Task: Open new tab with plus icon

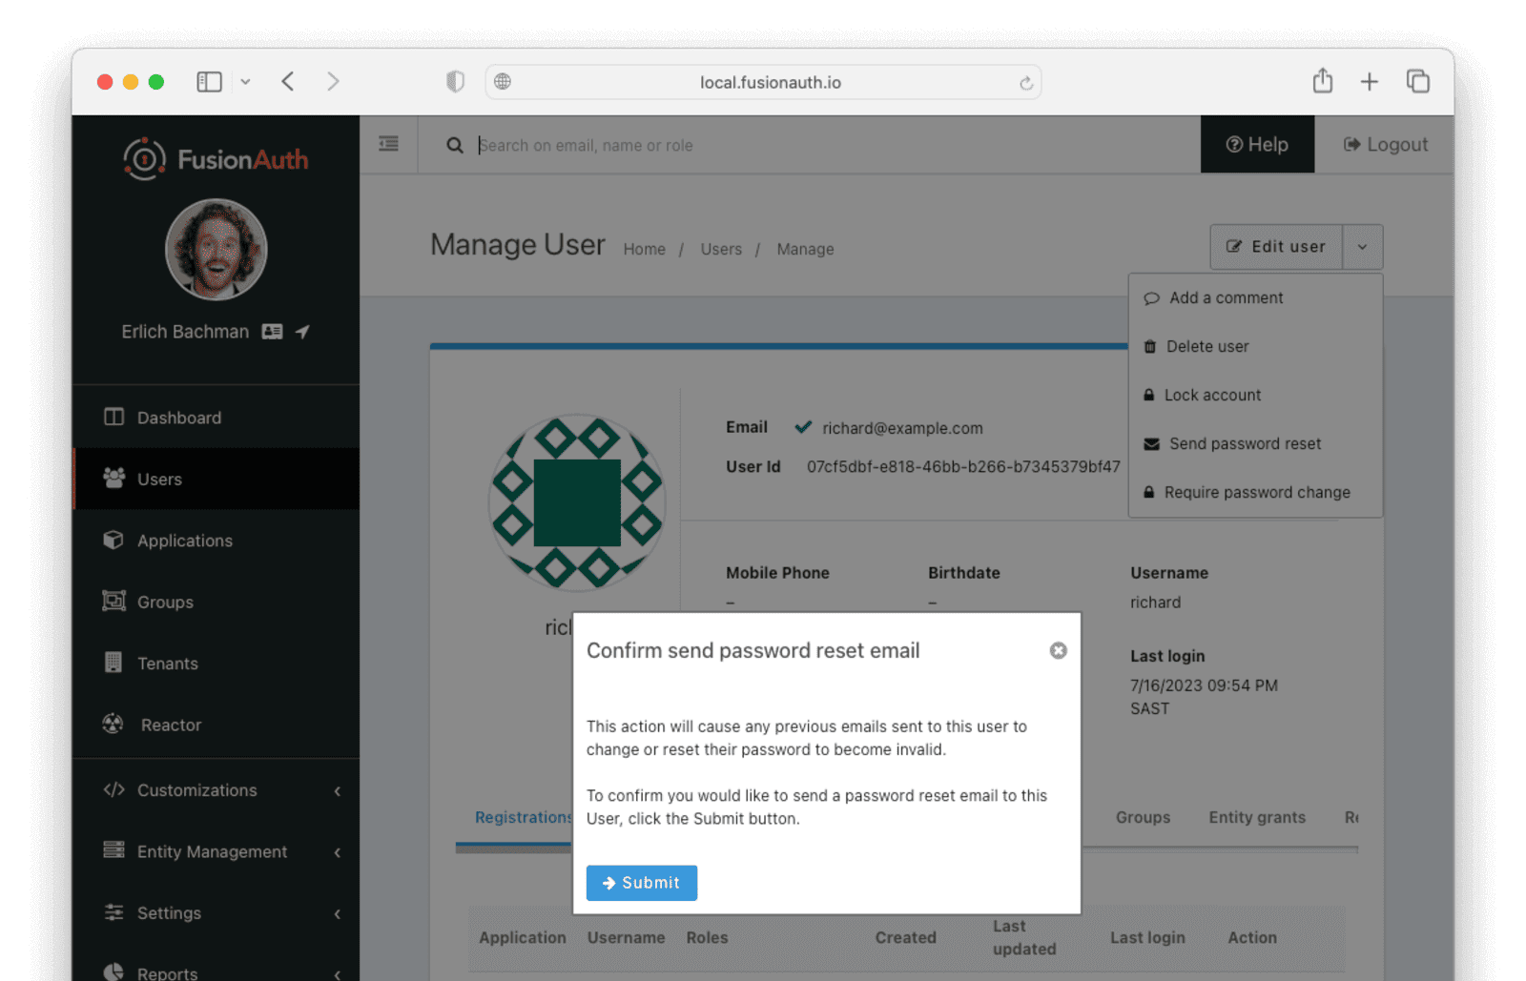Action: [1369, 82]
